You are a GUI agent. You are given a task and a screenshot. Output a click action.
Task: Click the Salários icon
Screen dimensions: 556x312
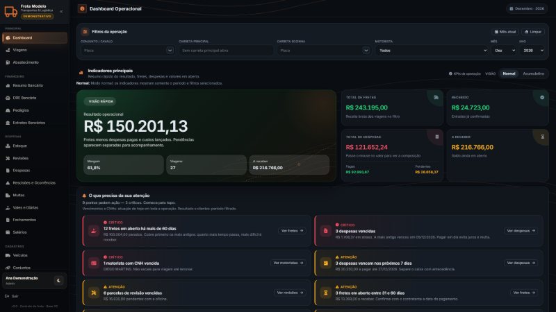8,232
